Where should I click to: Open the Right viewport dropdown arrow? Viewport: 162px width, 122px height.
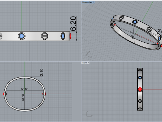[89, 63]
